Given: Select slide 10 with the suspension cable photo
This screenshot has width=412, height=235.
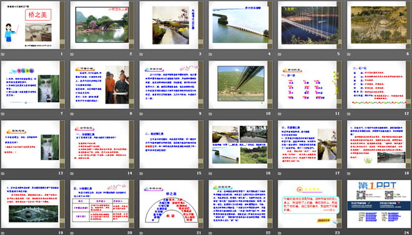Looking at the screenshot, I should click(x=240, y=84).
